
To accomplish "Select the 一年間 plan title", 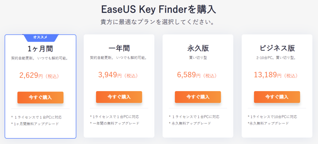I will [x=119, y=48].
